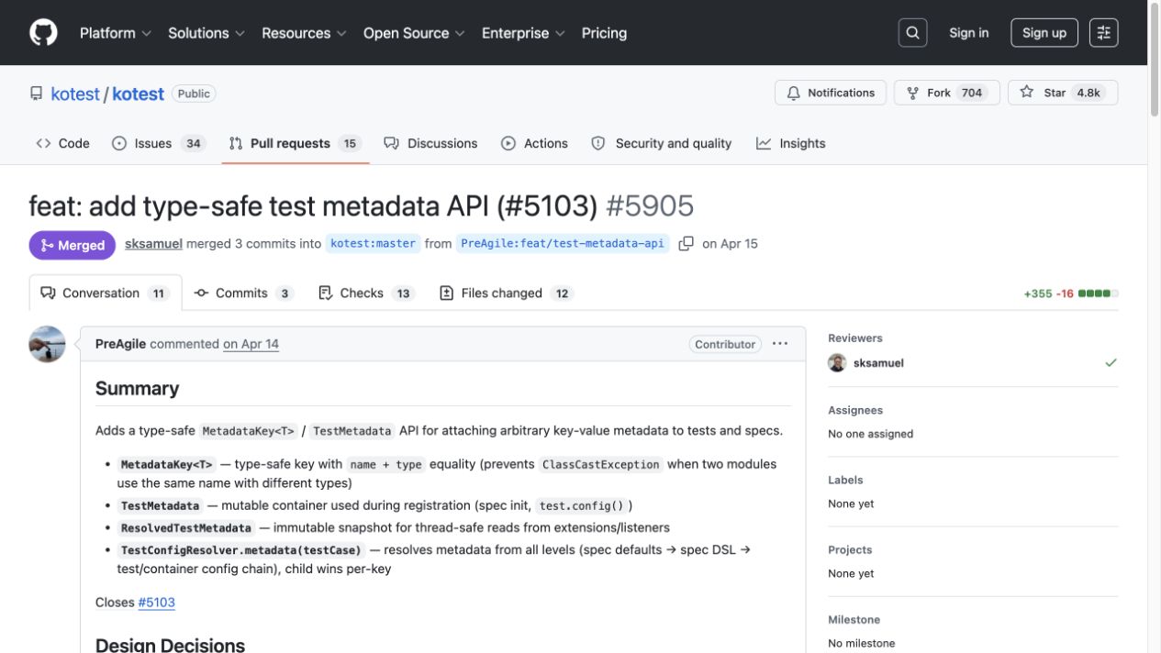This screenshot has height=653, width=1161.
Task: Copy branch name with the copy icon
Action: pos(686,244)
